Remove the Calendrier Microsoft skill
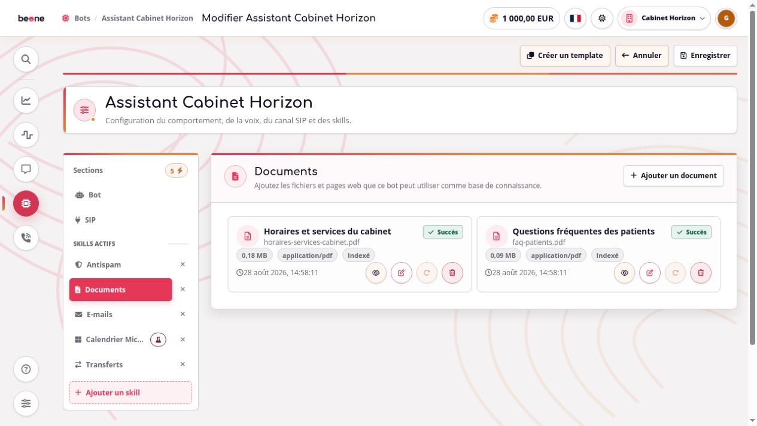 pyautogui.click(x=183, y=339)
